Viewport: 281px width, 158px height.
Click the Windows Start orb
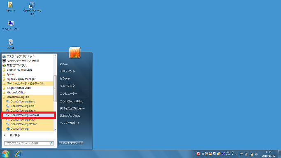[5, 154]
